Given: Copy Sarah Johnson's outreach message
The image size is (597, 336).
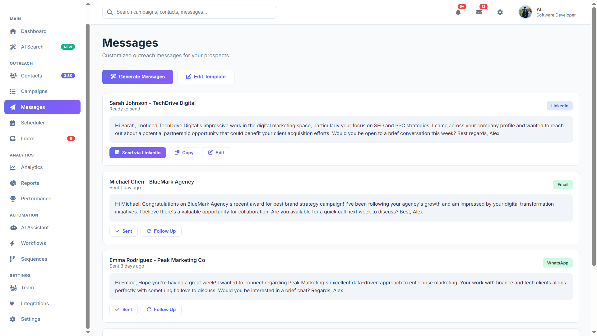Looking at the screenshot, I should point(184,152).
